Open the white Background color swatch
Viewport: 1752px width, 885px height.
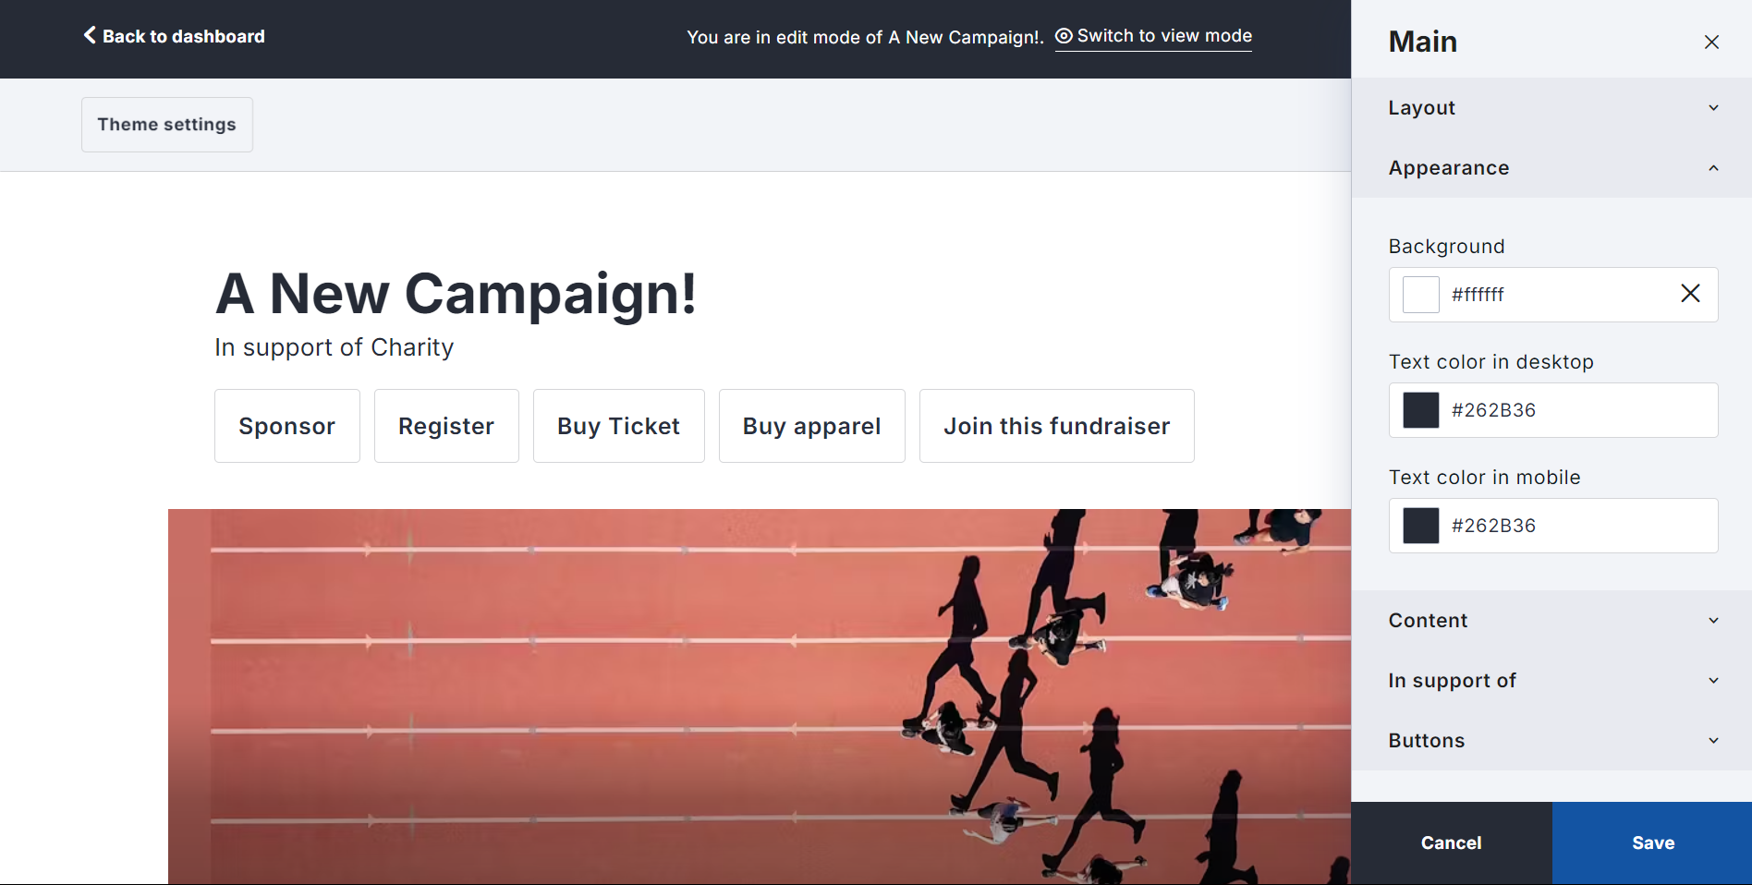click(x=1420, y=295)
